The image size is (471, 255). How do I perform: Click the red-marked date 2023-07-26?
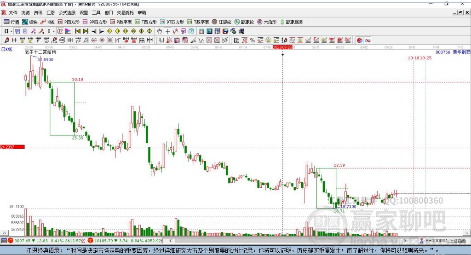(x=282, y=47)
